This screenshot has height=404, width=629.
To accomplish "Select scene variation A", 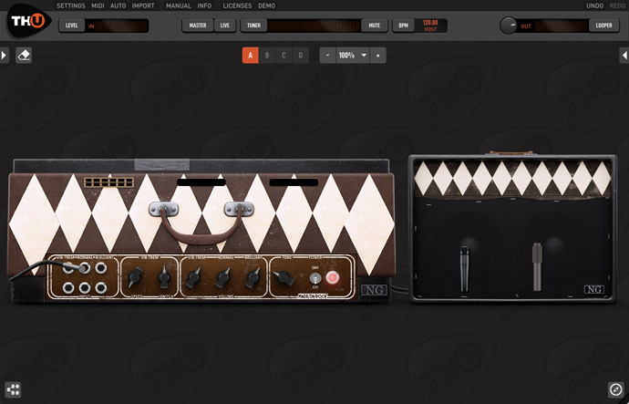I will click(250, 56).
